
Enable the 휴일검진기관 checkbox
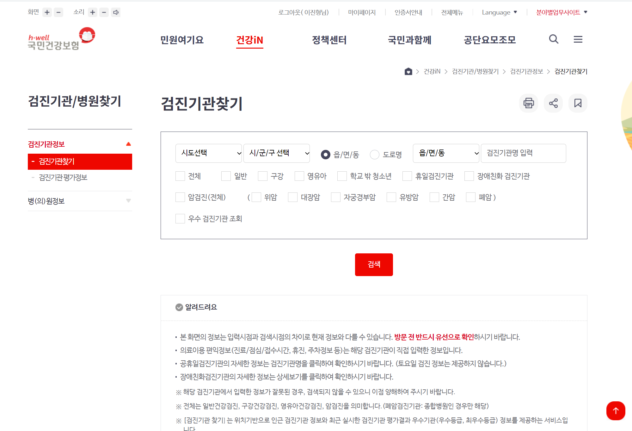click(407, 176)
